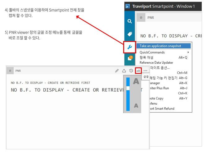Image resolution: width=211 pixels, height=154 pixels.
Task: Click the search magnifier icon in sidebar
Action: [x=130, y=21]
